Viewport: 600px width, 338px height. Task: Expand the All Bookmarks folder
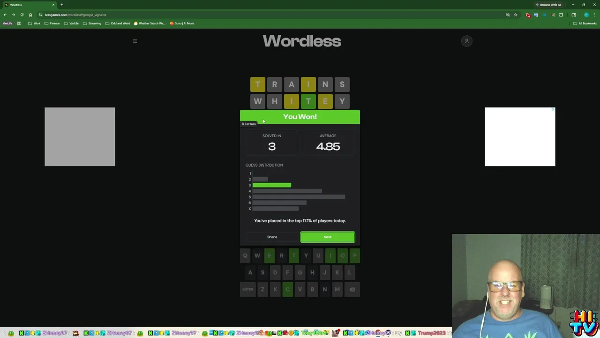(585, 23)
